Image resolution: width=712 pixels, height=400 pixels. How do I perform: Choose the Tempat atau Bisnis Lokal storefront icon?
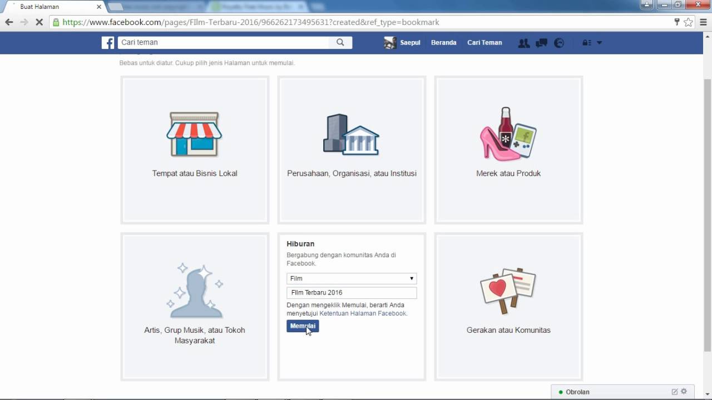[194, 134]
